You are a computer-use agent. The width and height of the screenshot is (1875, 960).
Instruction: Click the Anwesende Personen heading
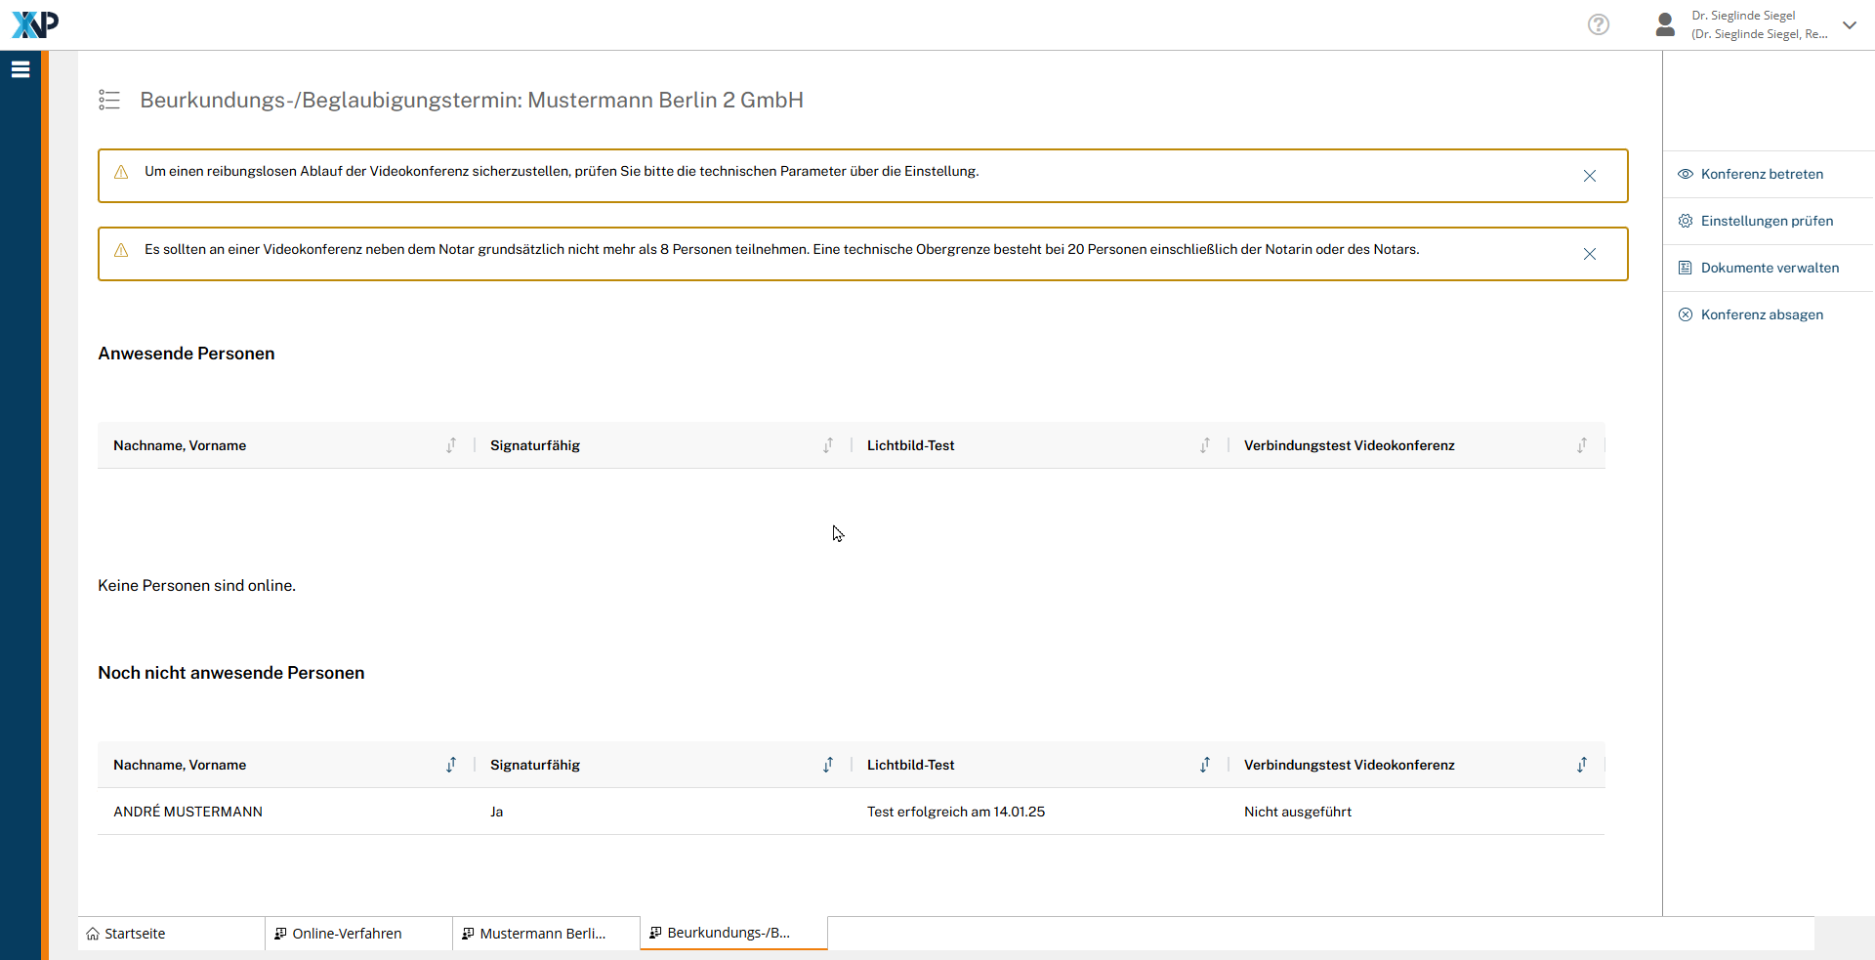[187, 354]
